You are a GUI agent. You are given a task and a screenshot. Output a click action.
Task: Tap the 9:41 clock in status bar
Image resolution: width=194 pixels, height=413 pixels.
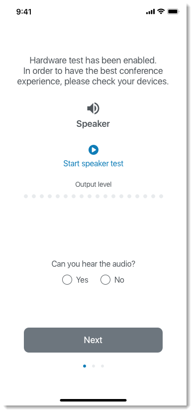pyautogui.click(x=24, y=12)
